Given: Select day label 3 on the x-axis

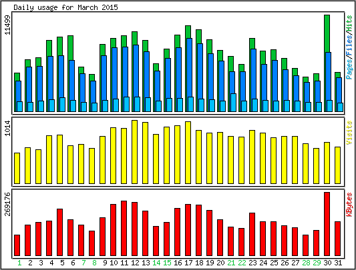Looking at the screenshot, I should click(x=41, y=263).
